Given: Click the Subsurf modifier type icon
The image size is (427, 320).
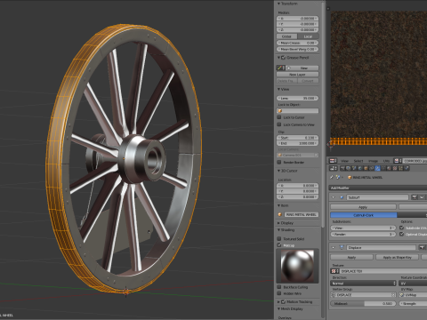Looking at the screenshot, I should pyautogui.click(x=342, y=197).
